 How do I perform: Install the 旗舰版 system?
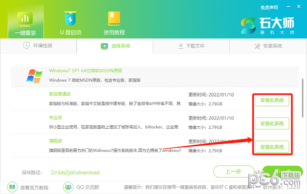click(272, 147)
